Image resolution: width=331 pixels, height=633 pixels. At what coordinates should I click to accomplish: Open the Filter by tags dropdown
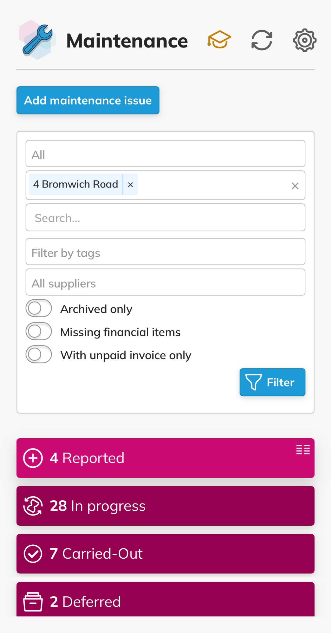pos(166,252)
